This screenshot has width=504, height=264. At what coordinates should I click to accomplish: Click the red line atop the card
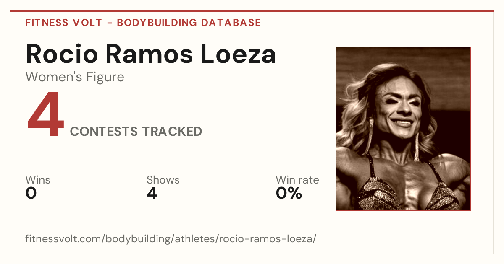(x=252, y=11)
